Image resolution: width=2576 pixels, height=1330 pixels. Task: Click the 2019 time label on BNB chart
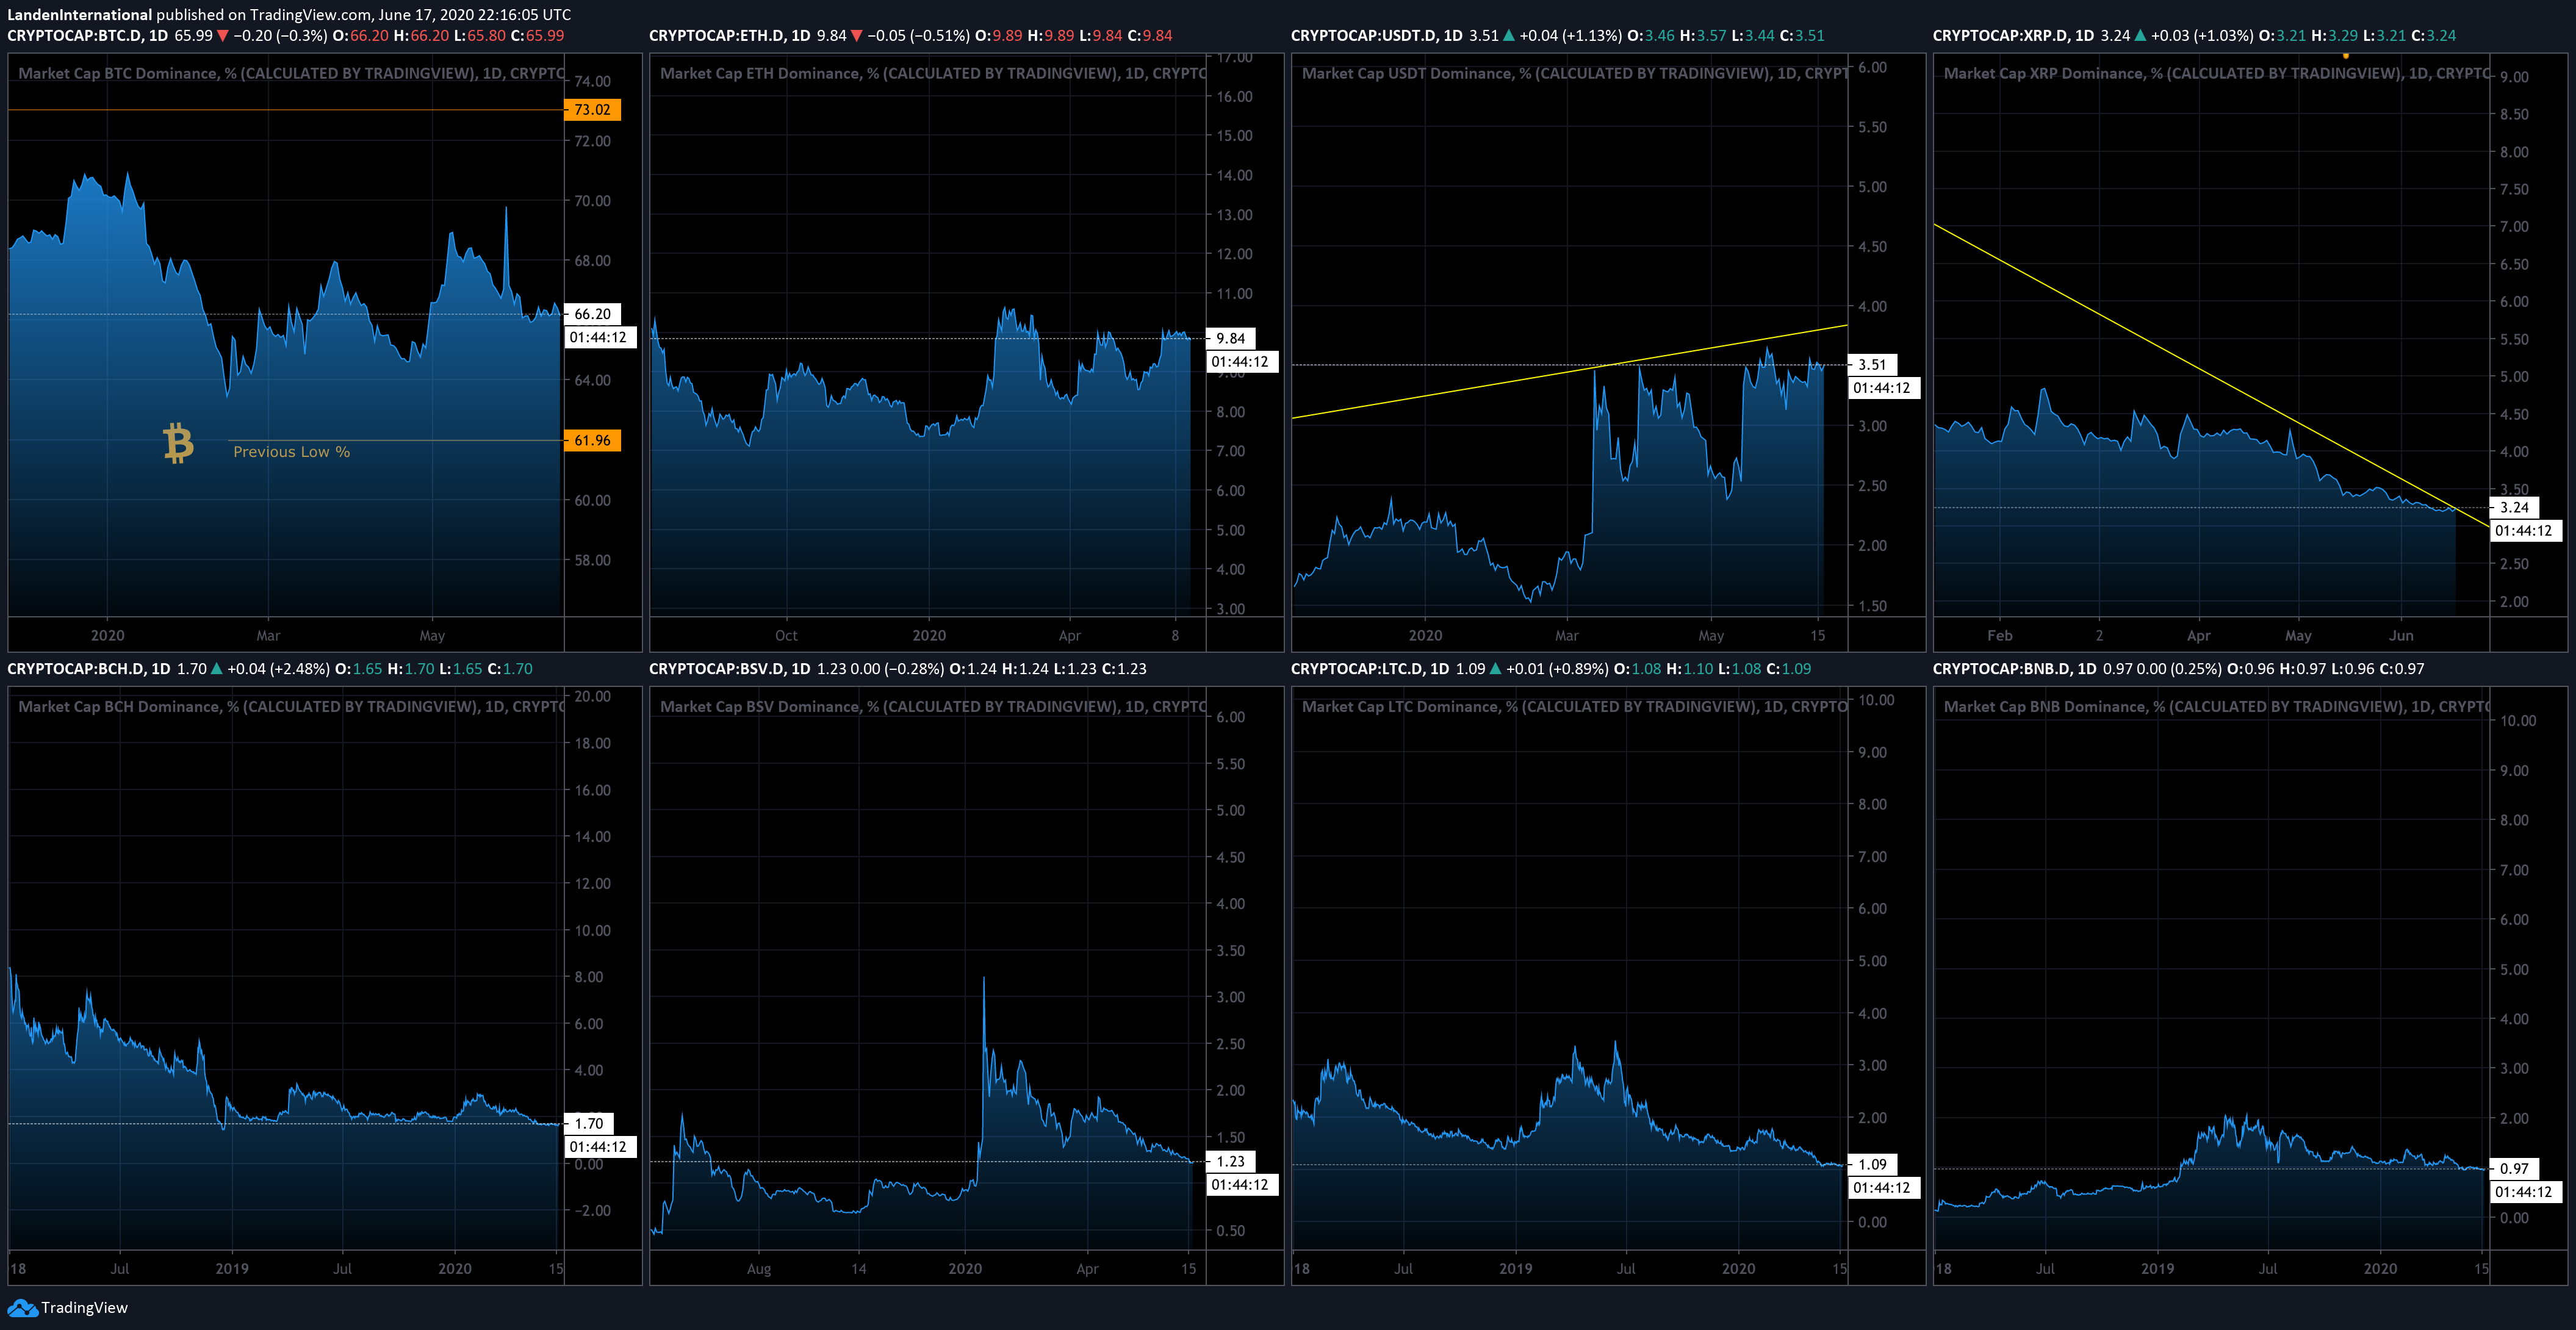(x=2157, y=1269)
